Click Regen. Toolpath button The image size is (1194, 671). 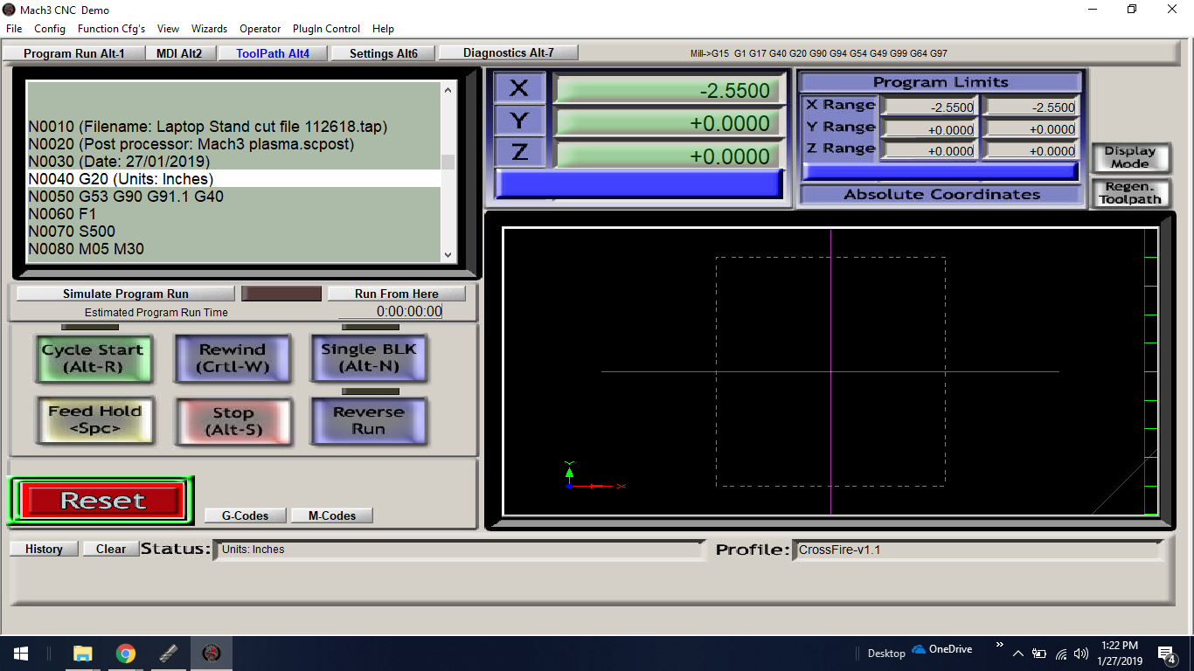1130,193
